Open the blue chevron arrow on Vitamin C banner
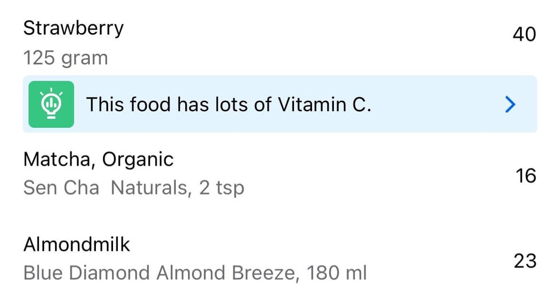 tap(510, 104)
